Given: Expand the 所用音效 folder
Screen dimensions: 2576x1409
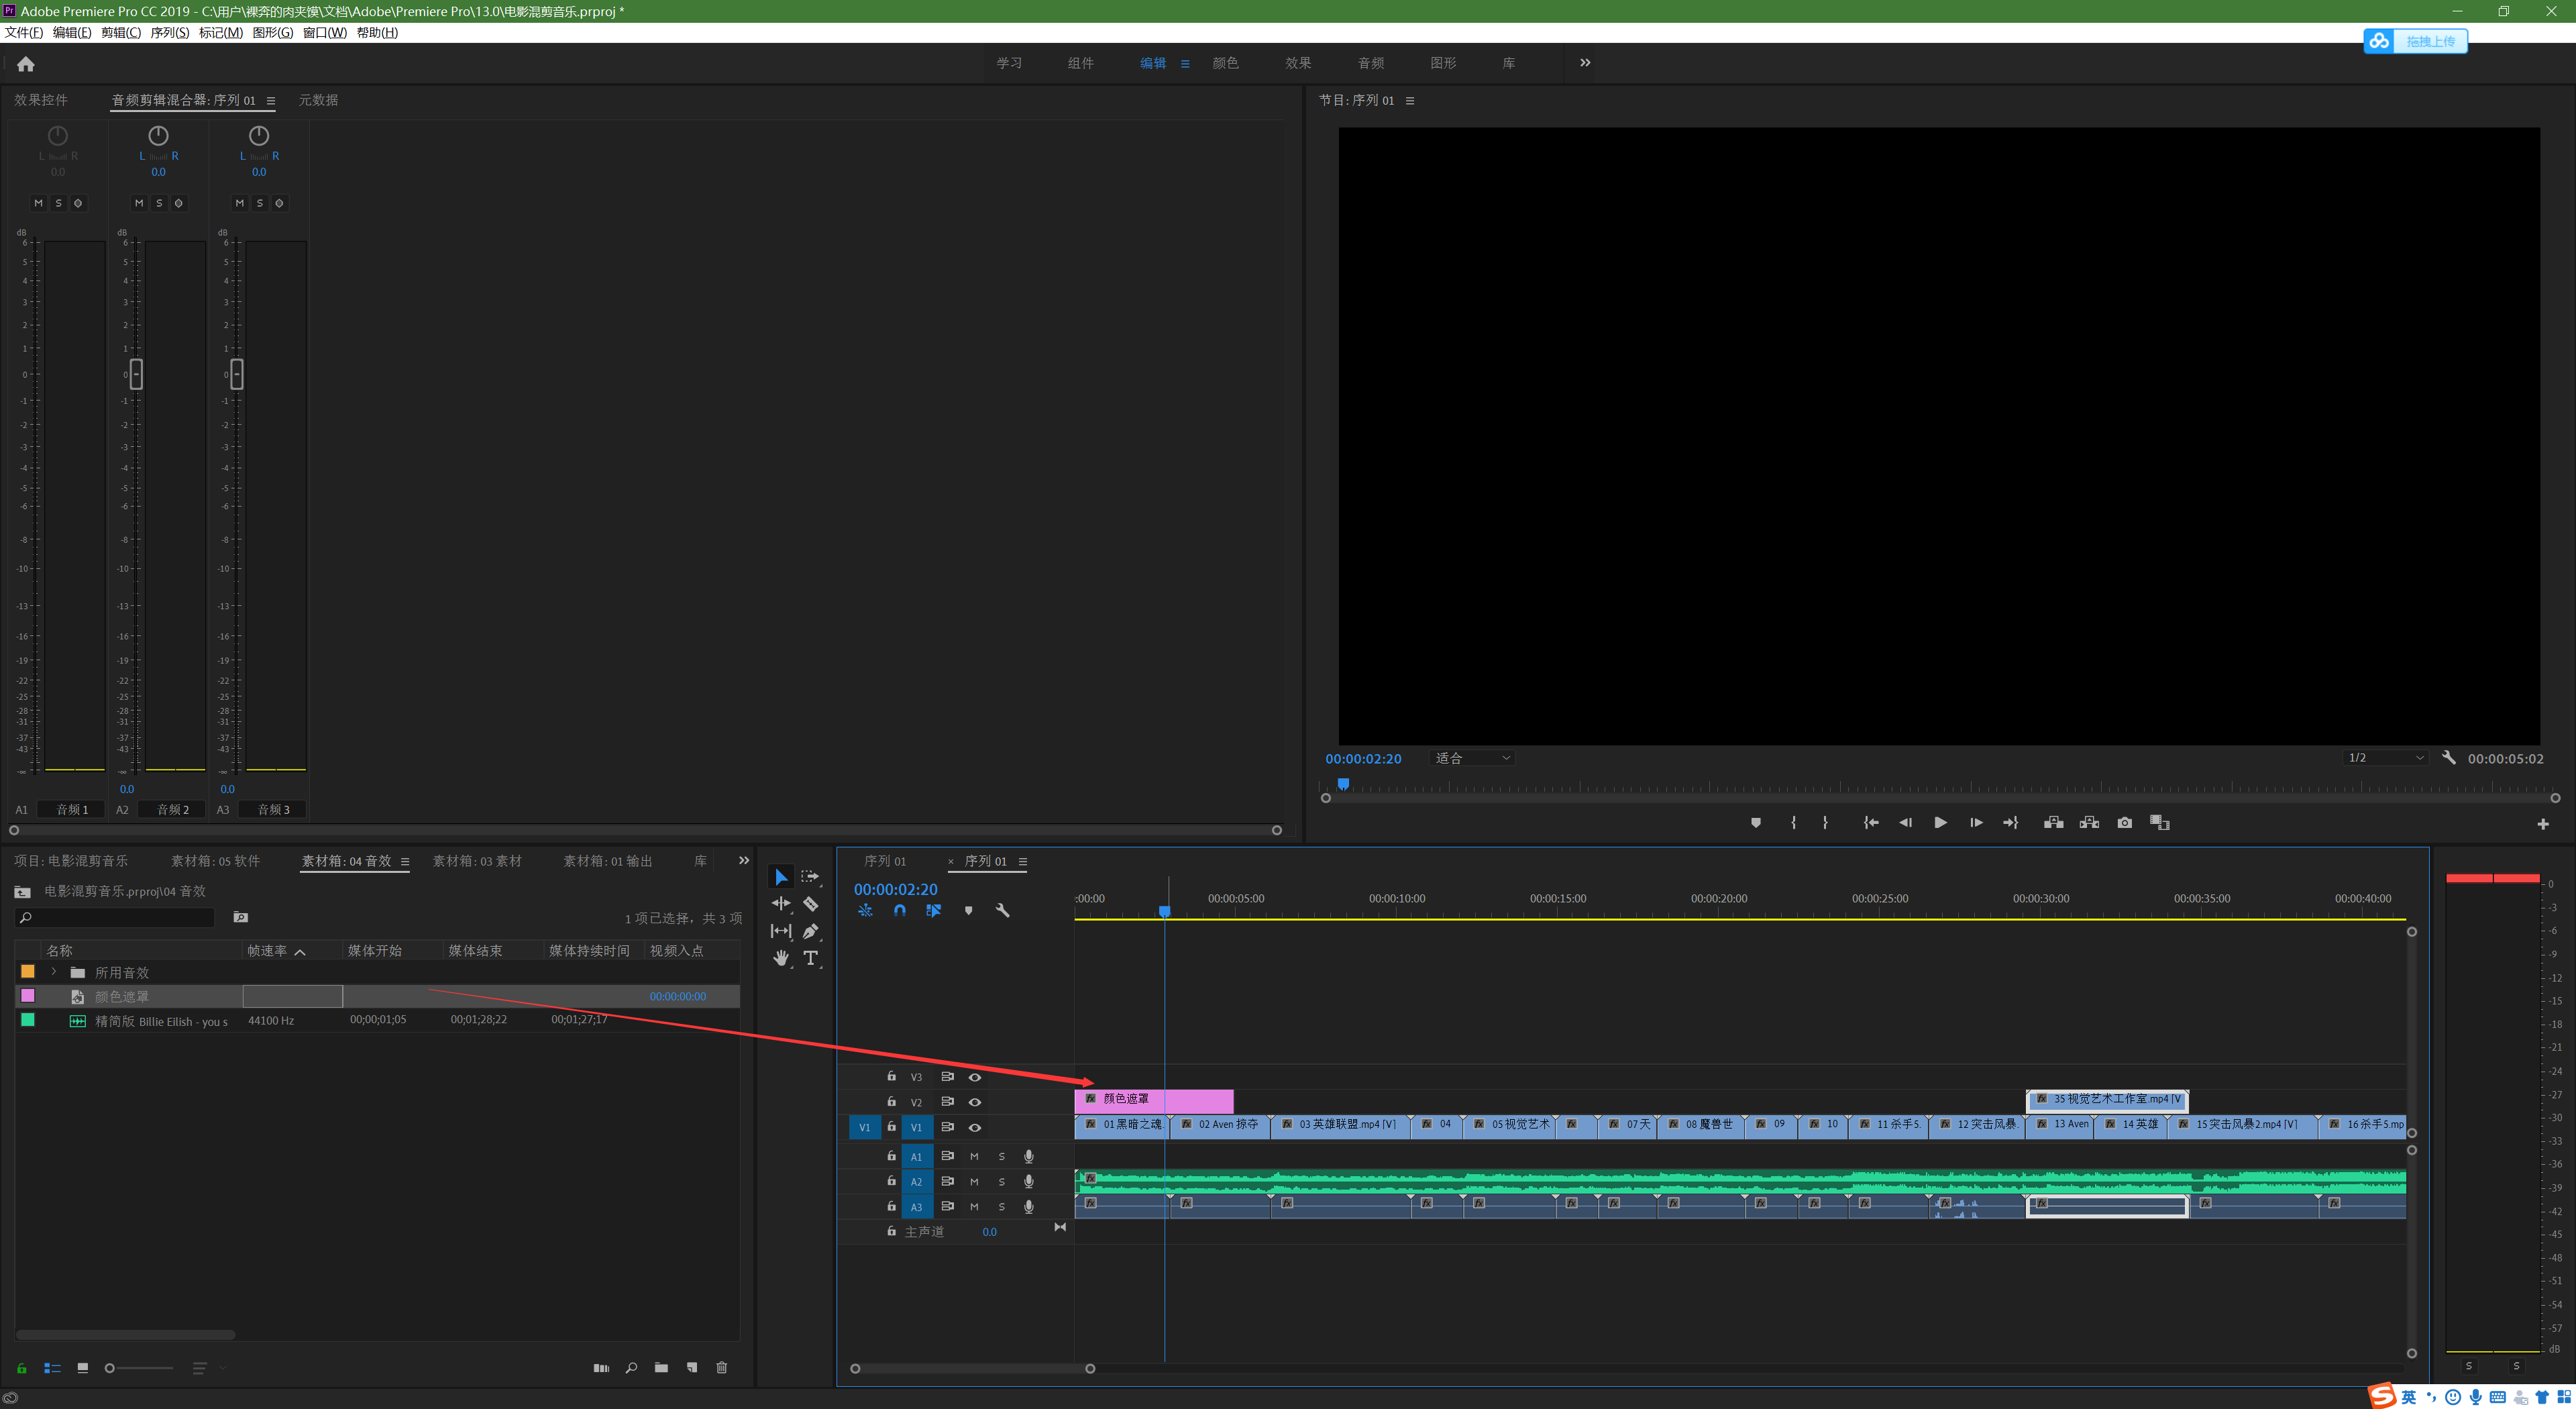Looking at the screenshot, I should click(x=54, y=972).
